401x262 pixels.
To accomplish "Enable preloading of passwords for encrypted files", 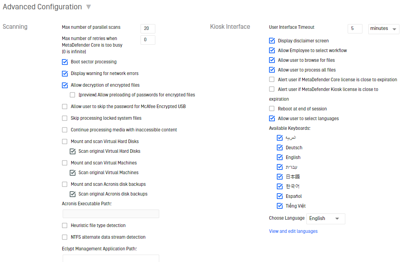I will tap(73, 95).
